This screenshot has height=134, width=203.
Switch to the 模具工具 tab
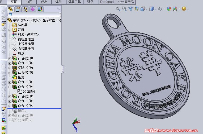point(75,2)
